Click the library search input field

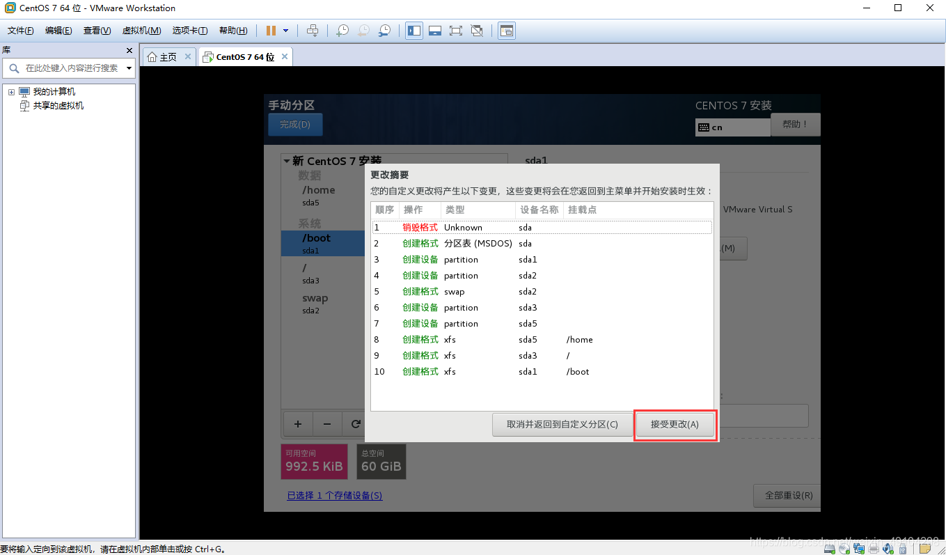coord(71,68)
